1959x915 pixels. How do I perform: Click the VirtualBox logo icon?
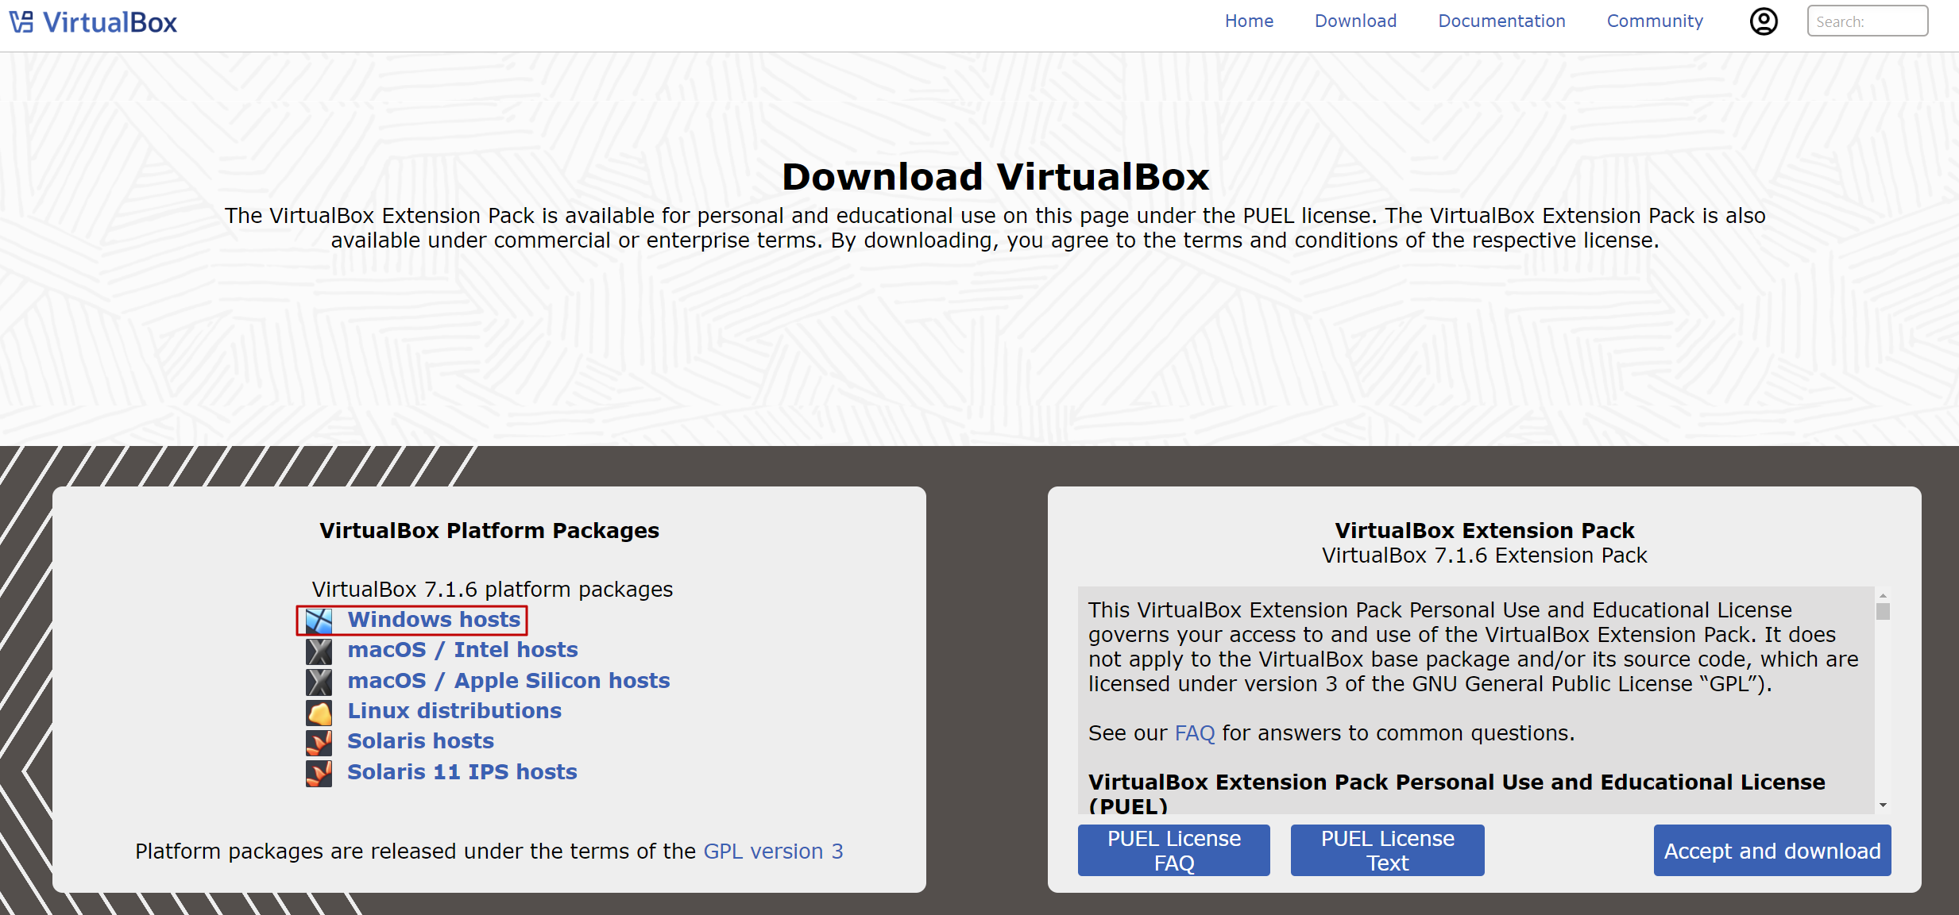[21, 21]
